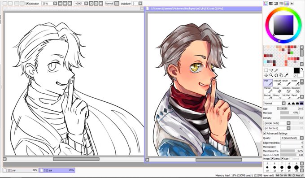Adjust the Density slider
Screen dimensions: 305x178
(292, 118)
